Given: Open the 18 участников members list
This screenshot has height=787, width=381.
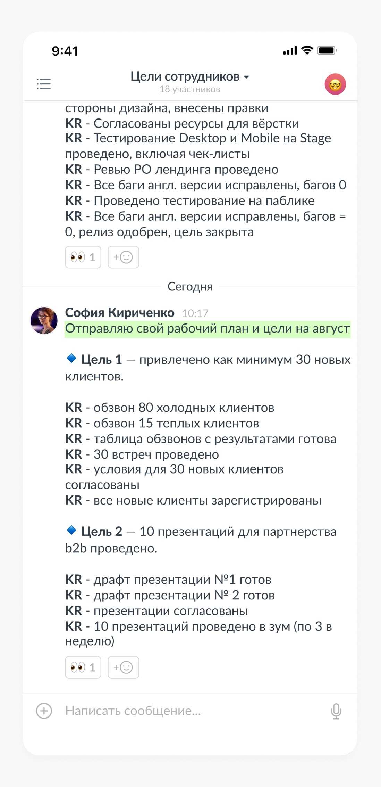Looking at the screenshot, I should pos(189,90).
